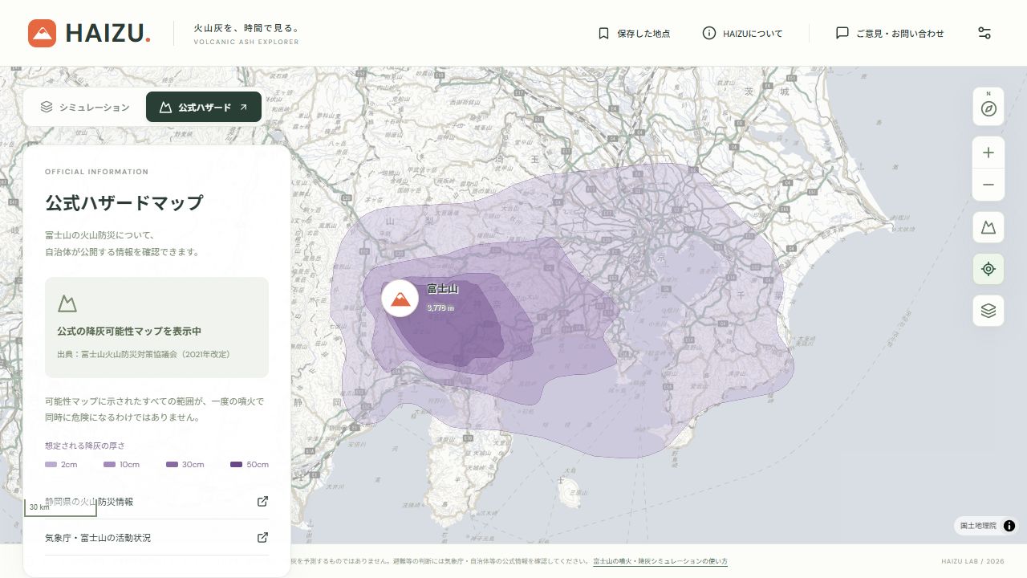Switch to シミュレーション tab
The width and height of the screenshot is (1027, 578).
(x=84, y=107)
